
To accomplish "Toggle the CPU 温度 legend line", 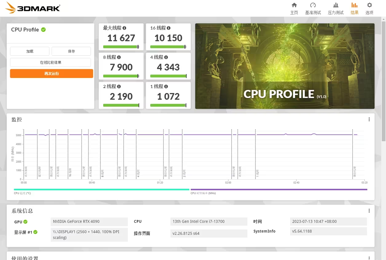I will tap(101, 189).
